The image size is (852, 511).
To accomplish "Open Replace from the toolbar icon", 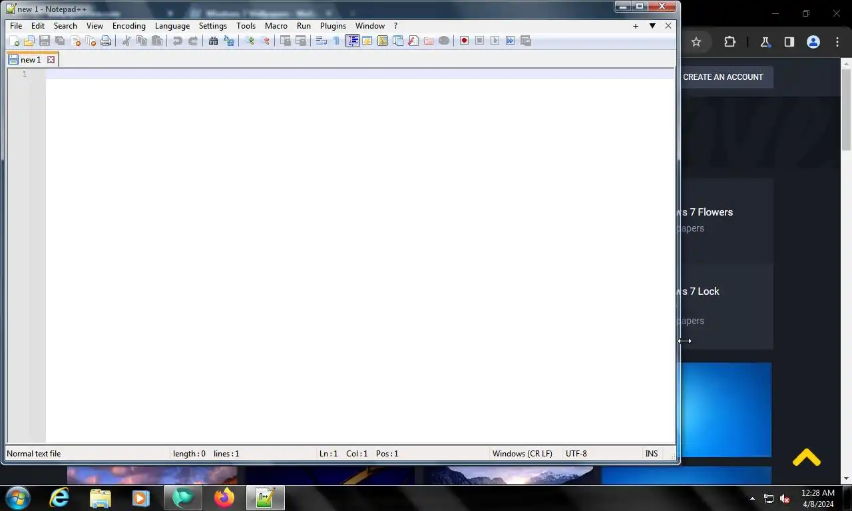I will 229,41.
